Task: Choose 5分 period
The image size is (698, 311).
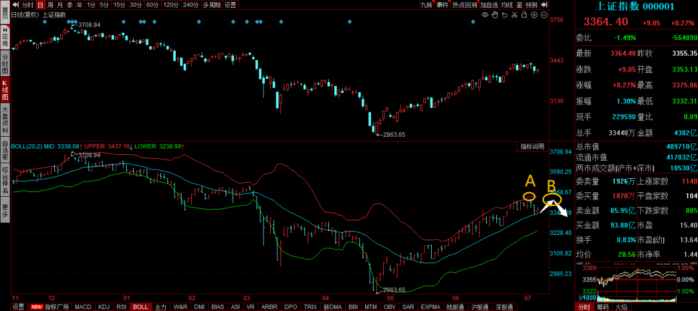Action: click(104, 5)
